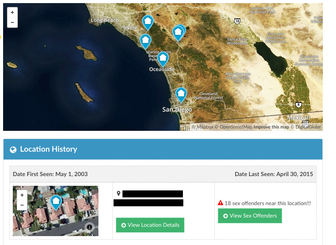
Task: Zoom out on the main map
Action: tap(12, 22)
